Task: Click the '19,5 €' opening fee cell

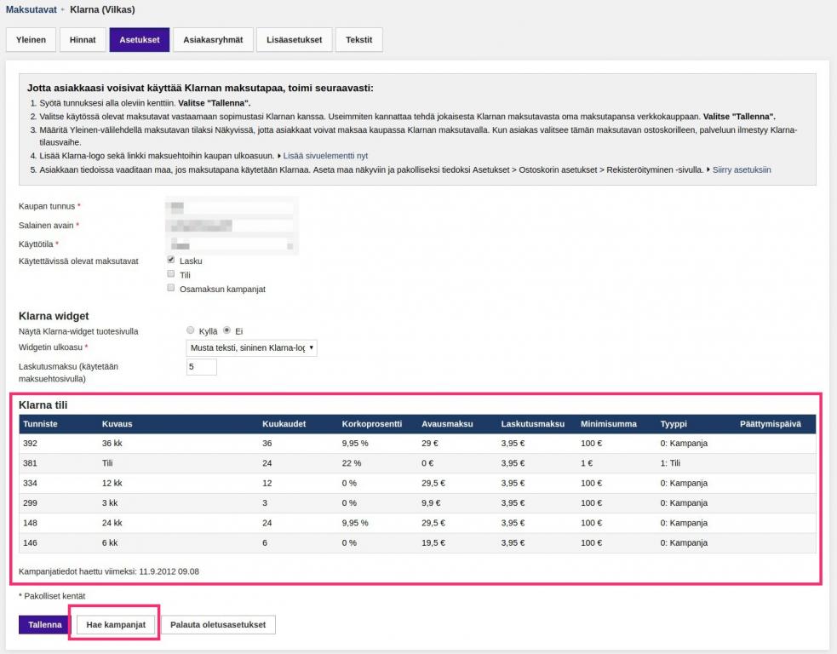Action: [433, 543]
